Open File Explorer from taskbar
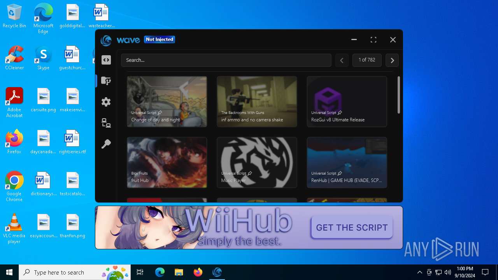Viewport: 498px width, 280px height. pyautogui.click(x=179, y=272)
